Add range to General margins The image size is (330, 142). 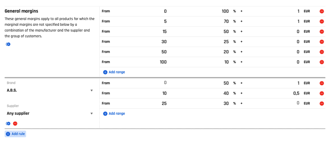click(x=114, y=72)
